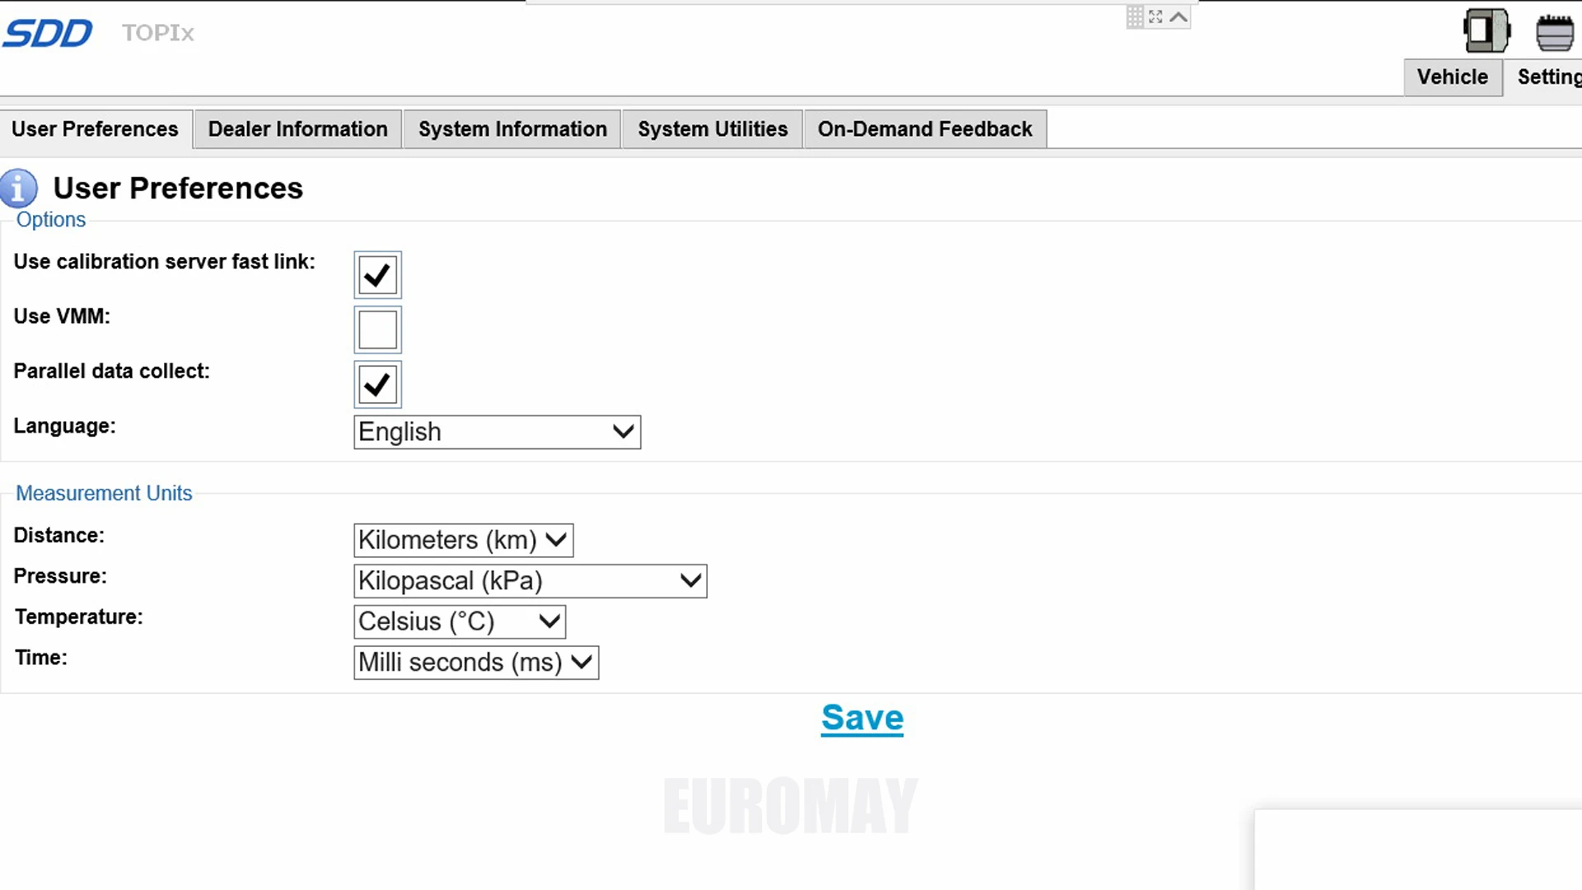Expand the Distance units dropdown
Screen dimensions: 1582x890
pyautogui.click(x=463, y=541)
